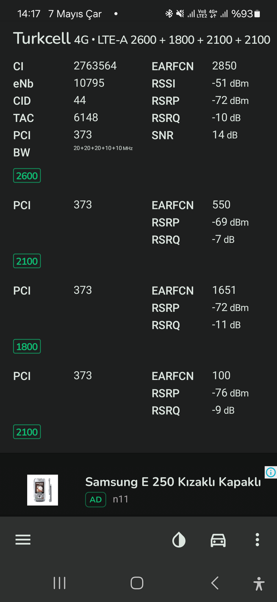
Task: Tap the Android home button
Action: [x=137, y=583]
